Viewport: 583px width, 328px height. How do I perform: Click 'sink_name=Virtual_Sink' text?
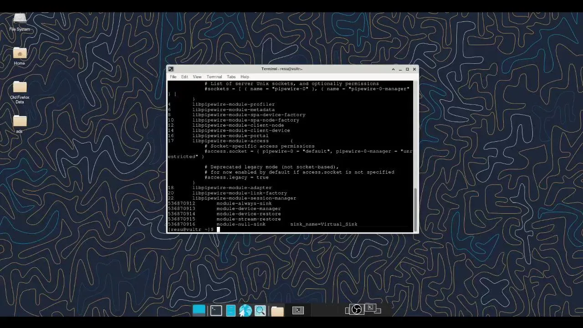pos(324,225)
